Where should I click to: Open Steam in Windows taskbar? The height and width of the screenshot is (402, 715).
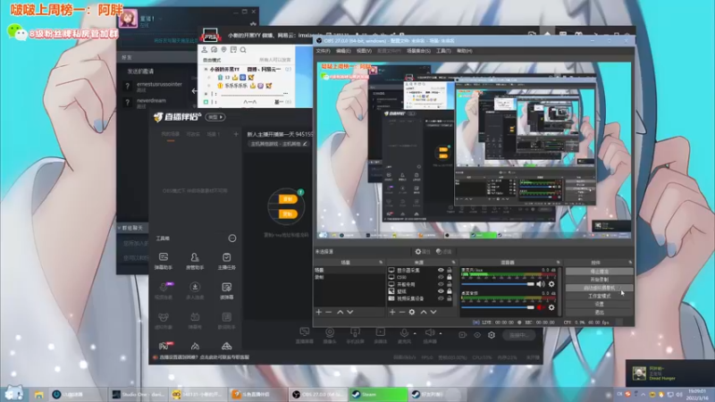378,394
